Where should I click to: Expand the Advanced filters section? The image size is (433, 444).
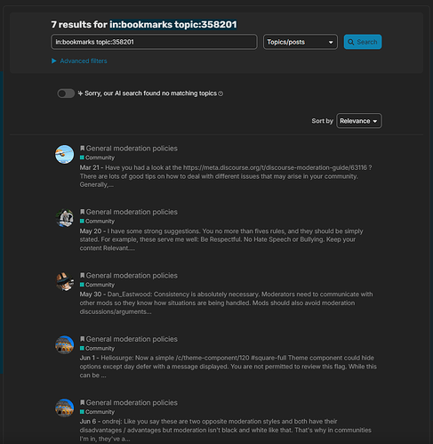pos(79,61)
